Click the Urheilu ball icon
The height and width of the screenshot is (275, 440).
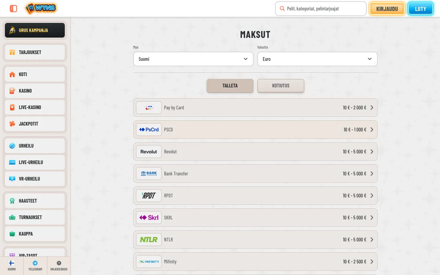12,146
